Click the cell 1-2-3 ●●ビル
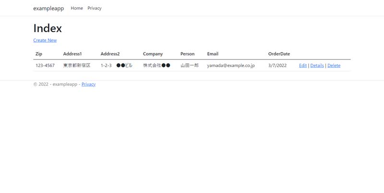Viewport: 384px width, 193px height. point(116,65)
